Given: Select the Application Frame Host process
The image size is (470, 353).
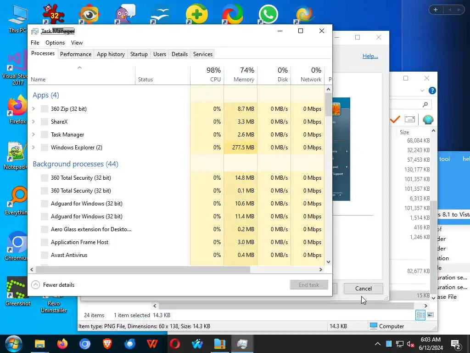Looking at the screenshot, I should (177, 242).
